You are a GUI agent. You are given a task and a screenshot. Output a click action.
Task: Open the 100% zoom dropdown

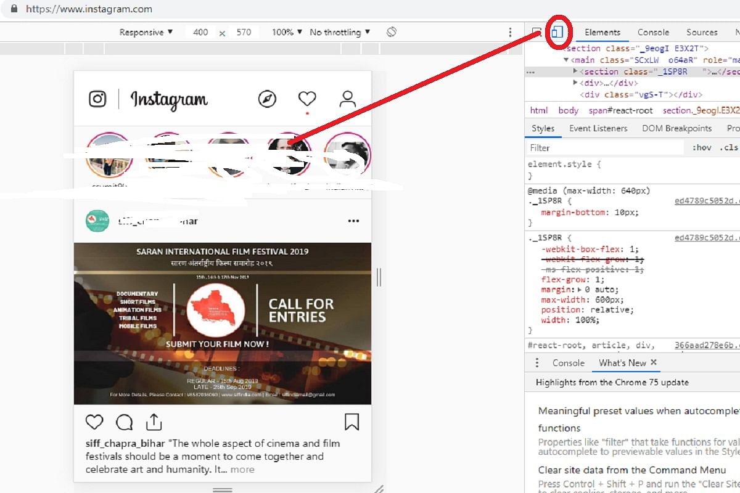(x=287, y=32)
